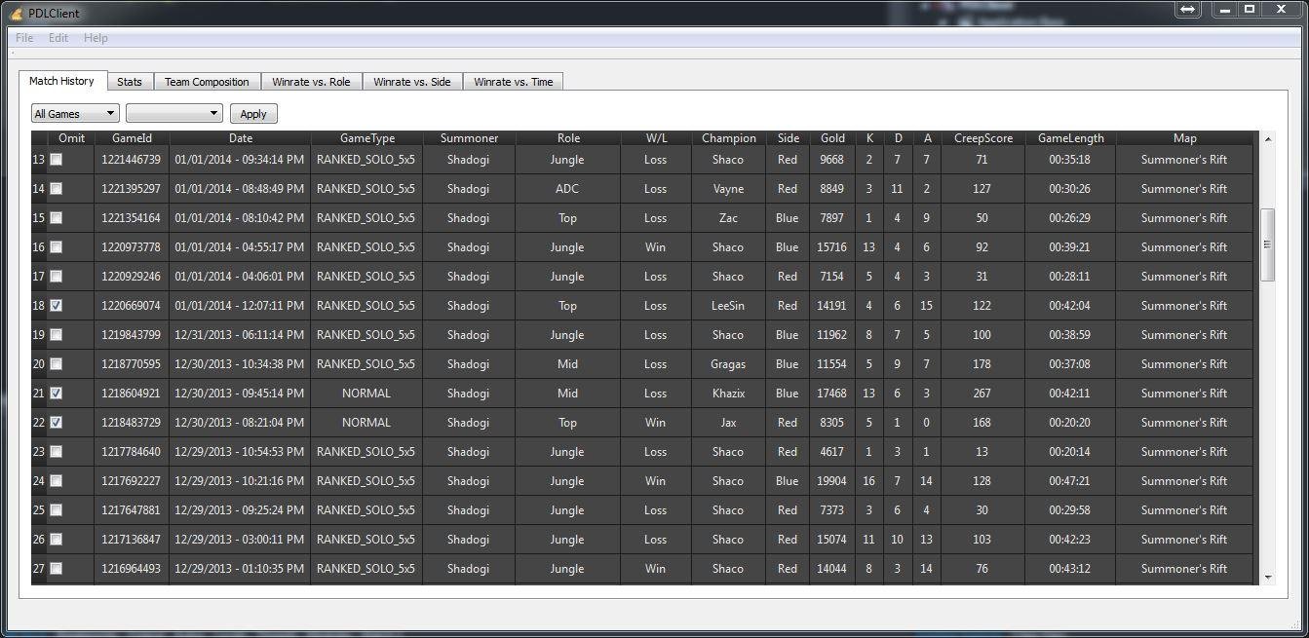Click the double-arrow resize icon in title bar
The image size is (1309, 638).
pyautogui.click(x=1187, y=9)
